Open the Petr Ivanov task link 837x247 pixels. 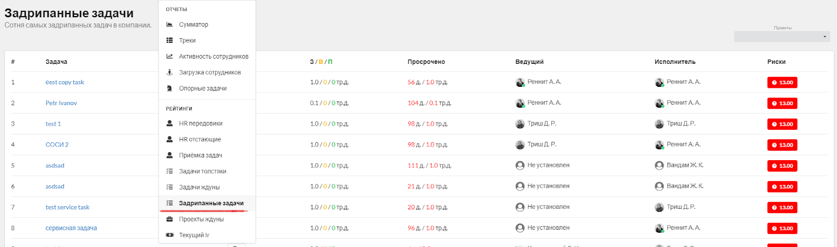[x=61, y=103]
